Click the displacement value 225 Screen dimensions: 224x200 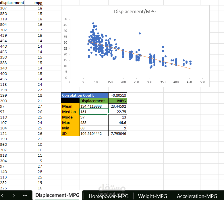point(12,188)
